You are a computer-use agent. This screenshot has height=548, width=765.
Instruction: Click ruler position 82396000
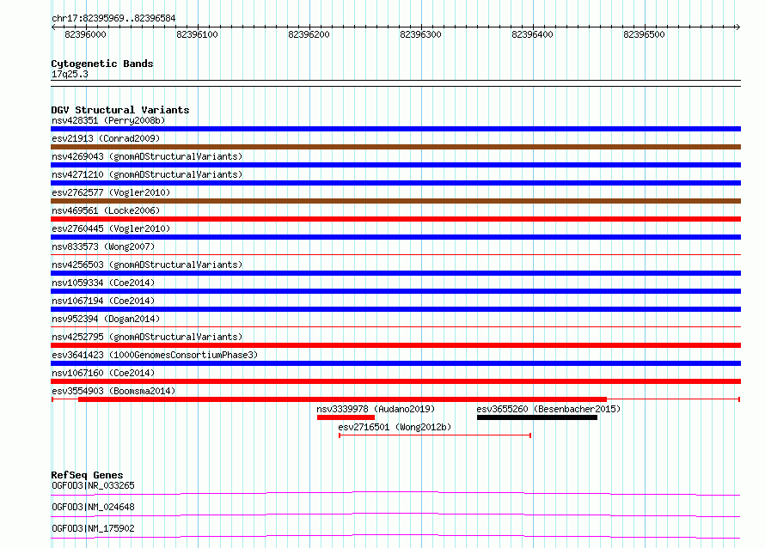point(85,34)
